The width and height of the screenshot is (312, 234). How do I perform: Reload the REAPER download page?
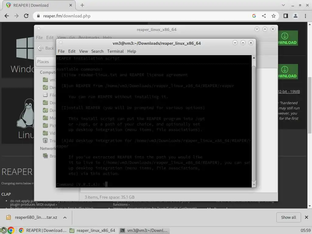(x=26, y=16)
